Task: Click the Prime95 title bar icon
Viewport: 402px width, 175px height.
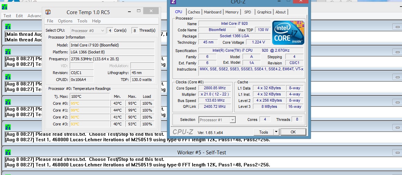Action: [4, 7]
